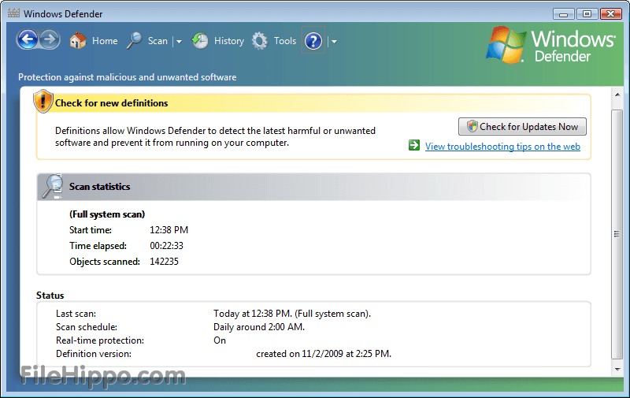The image size is (630, 398).
Task: Click the Tools gear icon
Action: tap(260, 41)
